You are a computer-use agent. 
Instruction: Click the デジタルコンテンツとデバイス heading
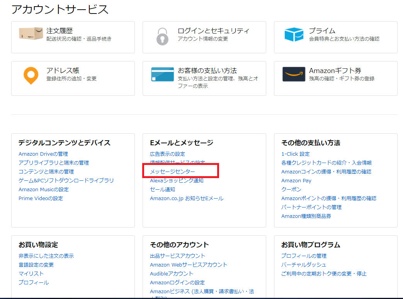[x=65, y=143]
